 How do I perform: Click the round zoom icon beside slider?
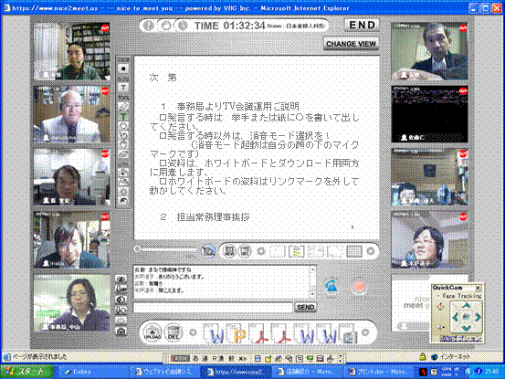point(208,251)
